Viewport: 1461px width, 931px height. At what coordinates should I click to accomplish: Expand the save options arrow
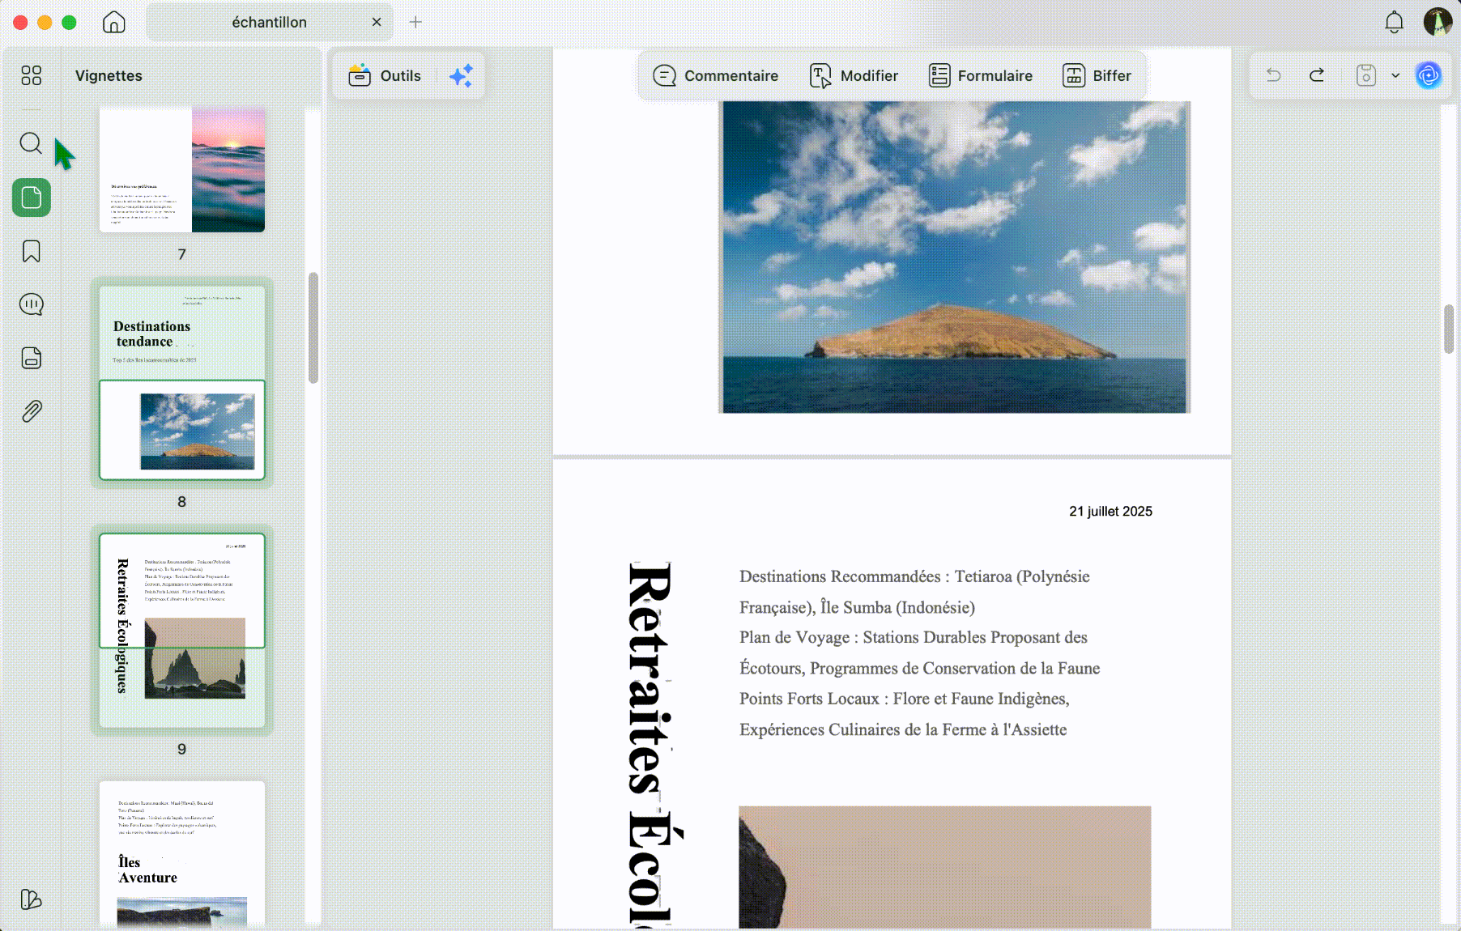[1395, 75]
